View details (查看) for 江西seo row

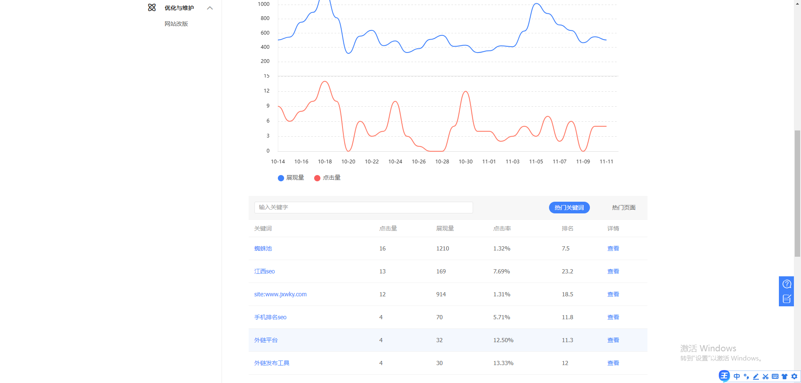[x=613, y=271]
